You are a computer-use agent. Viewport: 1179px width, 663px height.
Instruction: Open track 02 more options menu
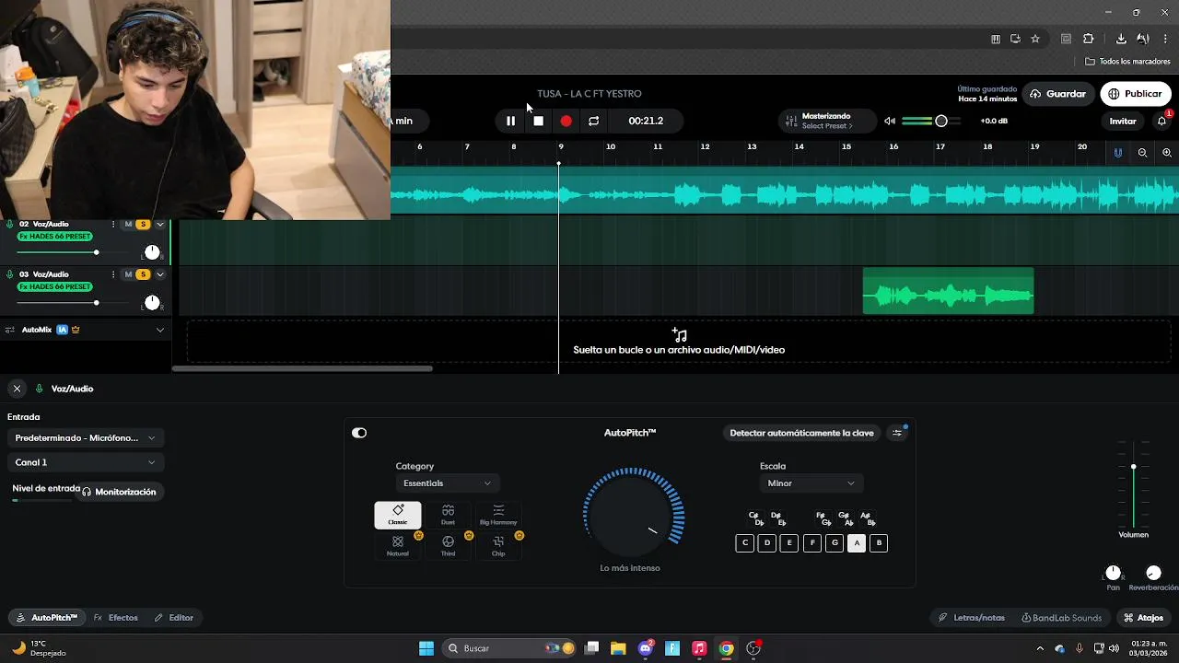(x=113, y=224)
